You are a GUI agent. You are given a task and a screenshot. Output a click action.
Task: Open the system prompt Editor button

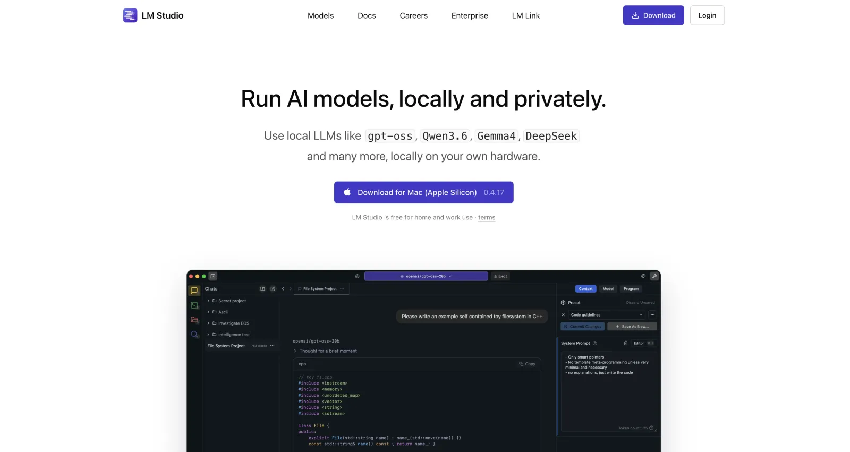pos(644,343)
